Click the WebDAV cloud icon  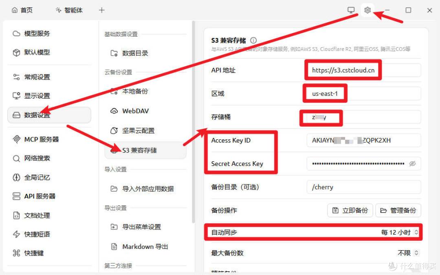point(114,111)
